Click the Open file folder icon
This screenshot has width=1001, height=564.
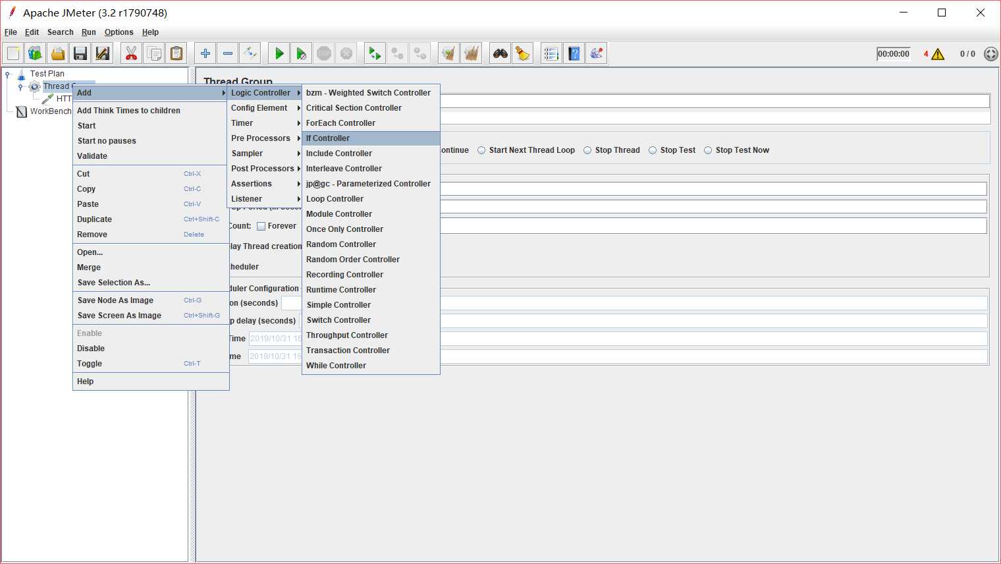[x=58, y=53]
